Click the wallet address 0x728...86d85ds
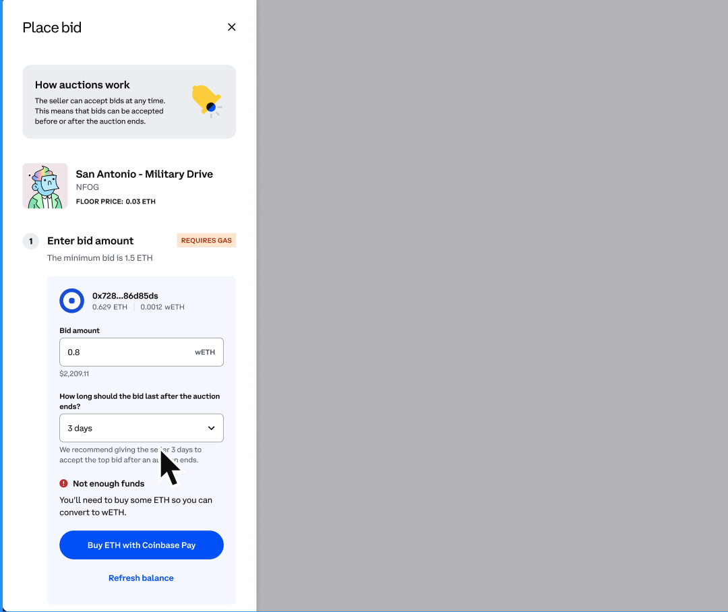Viewport: 728px width, 612px height. point(125,296)
